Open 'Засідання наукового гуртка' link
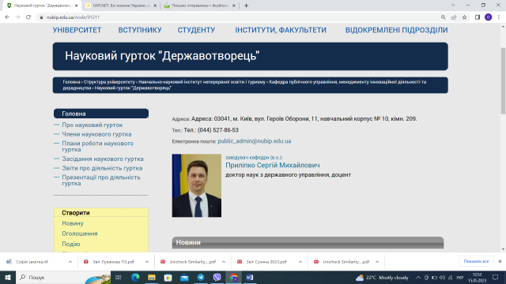This screenshot has height=284, width=506. (x=103, y=159)
